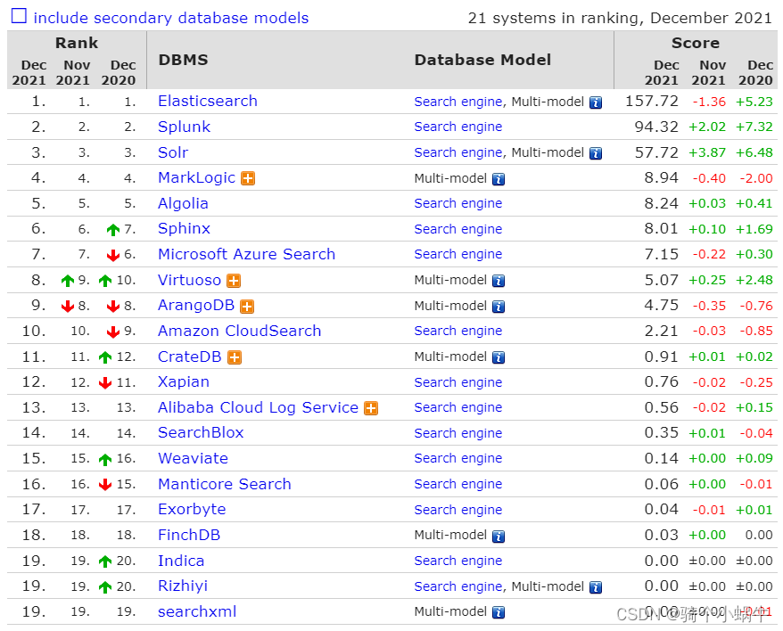Click the 21 systems in ranking text
This screenshot has height=631, width=783.
(x=620, y=18)
